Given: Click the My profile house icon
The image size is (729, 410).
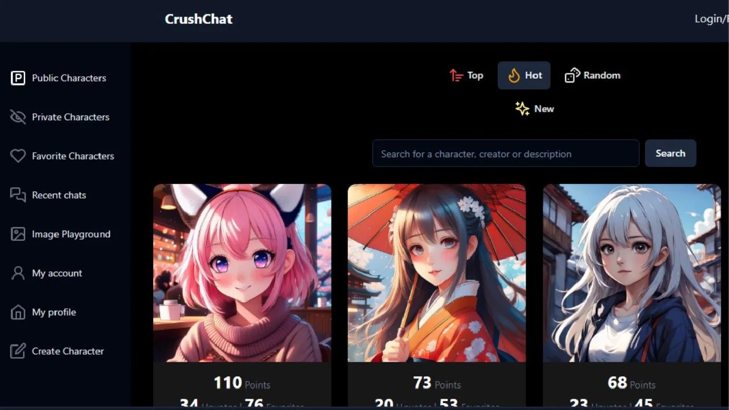Looking at the screenshot, I should coord(18,312).
